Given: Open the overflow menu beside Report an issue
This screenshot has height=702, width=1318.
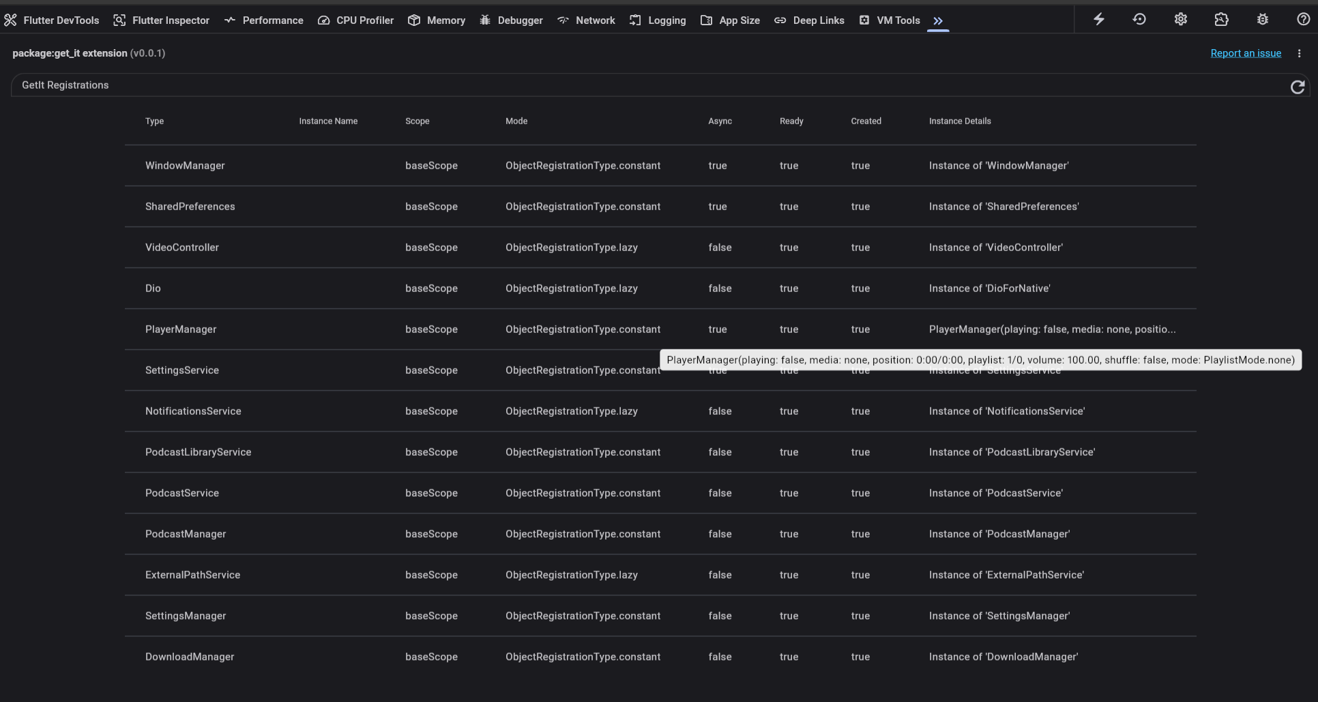Looking at the screenshot, I should pyautogui.click(x=1300, y=53).
